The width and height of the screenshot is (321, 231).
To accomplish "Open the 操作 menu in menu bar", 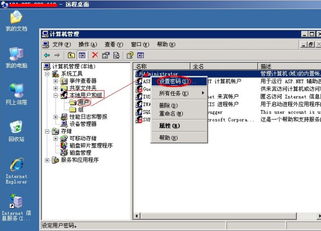I will [88, 44].
